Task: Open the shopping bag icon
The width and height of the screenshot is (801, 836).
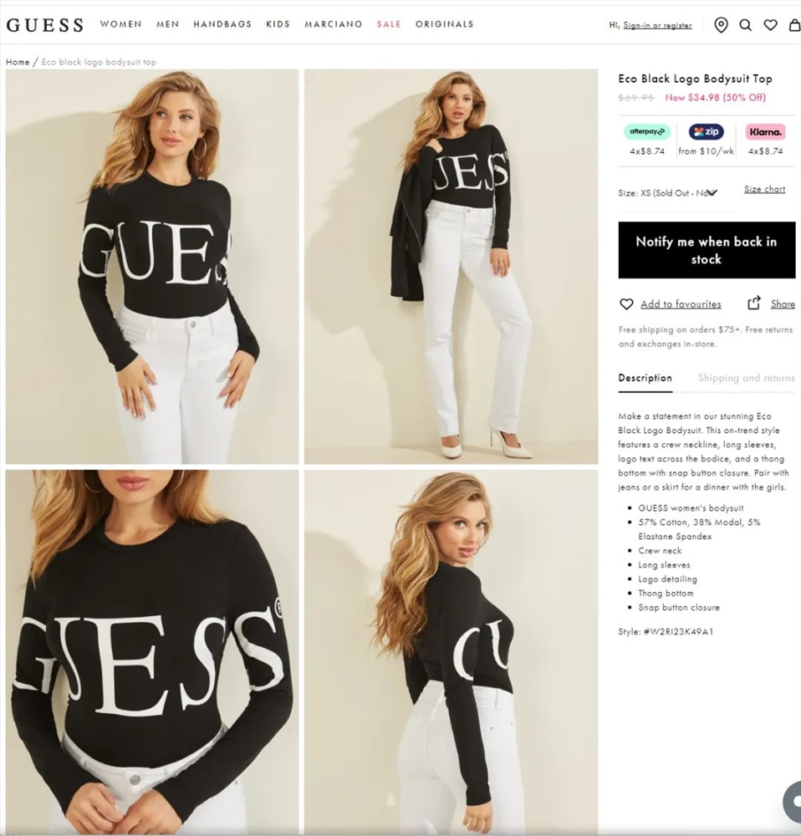Action: [794, 25]
